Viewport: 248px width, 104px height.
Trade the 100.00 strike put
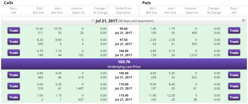point(234,53)
